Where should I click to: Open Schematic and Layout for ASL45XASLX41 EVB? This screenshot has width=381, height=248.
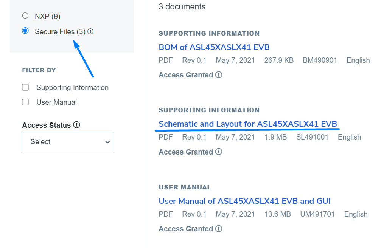pyautogui.click(x=248, y=124)
